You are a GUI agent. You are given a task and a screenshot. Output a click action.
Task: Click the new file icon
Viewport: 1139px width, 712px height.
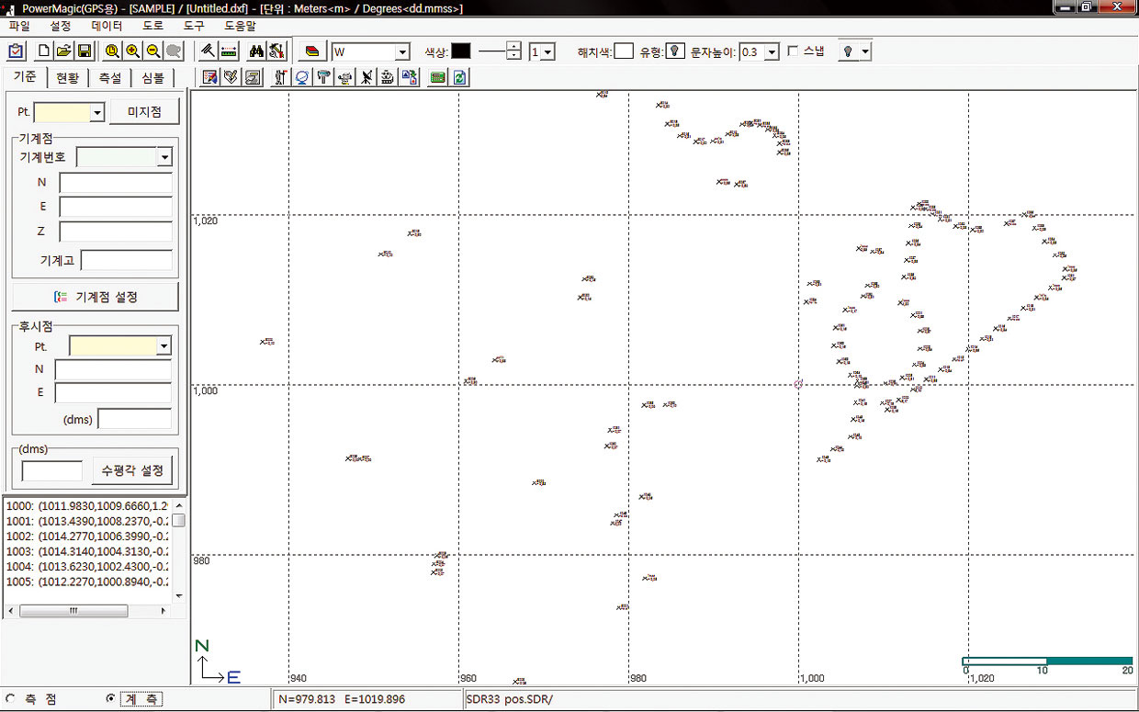click(x=43, y=52)
